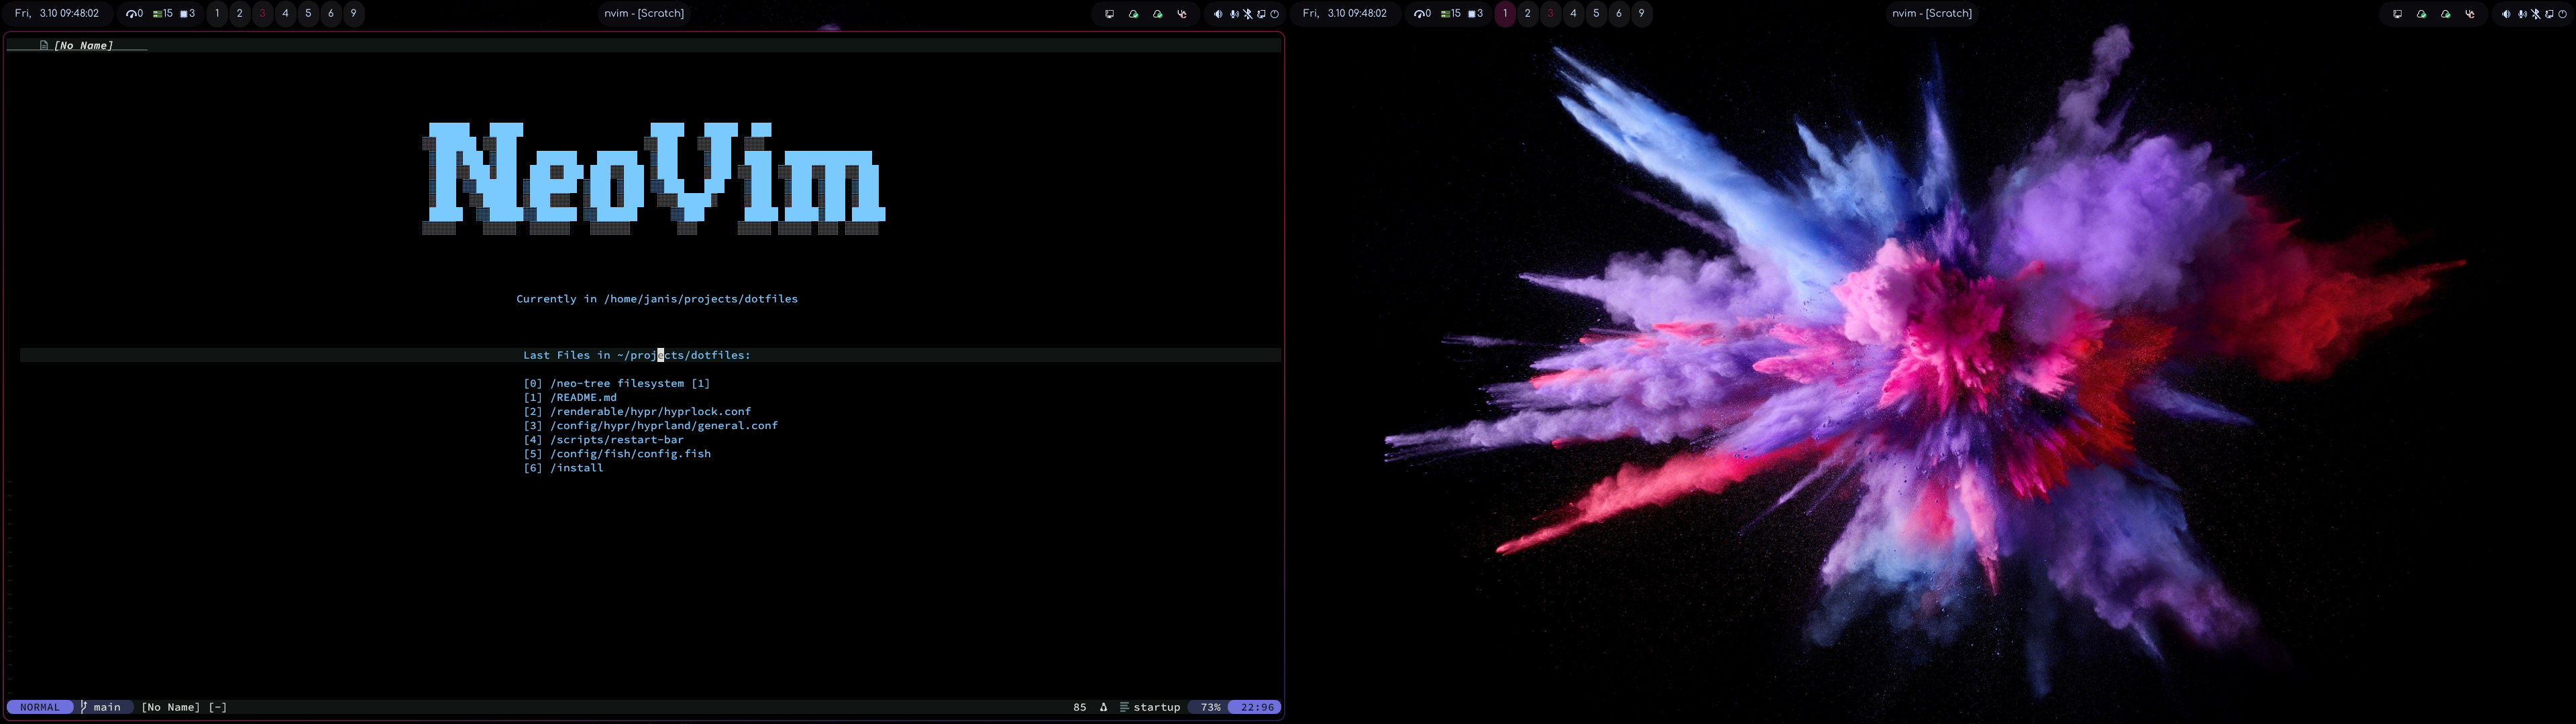
Task: Click the power icon in the status bar
Action: (1275, 14)
